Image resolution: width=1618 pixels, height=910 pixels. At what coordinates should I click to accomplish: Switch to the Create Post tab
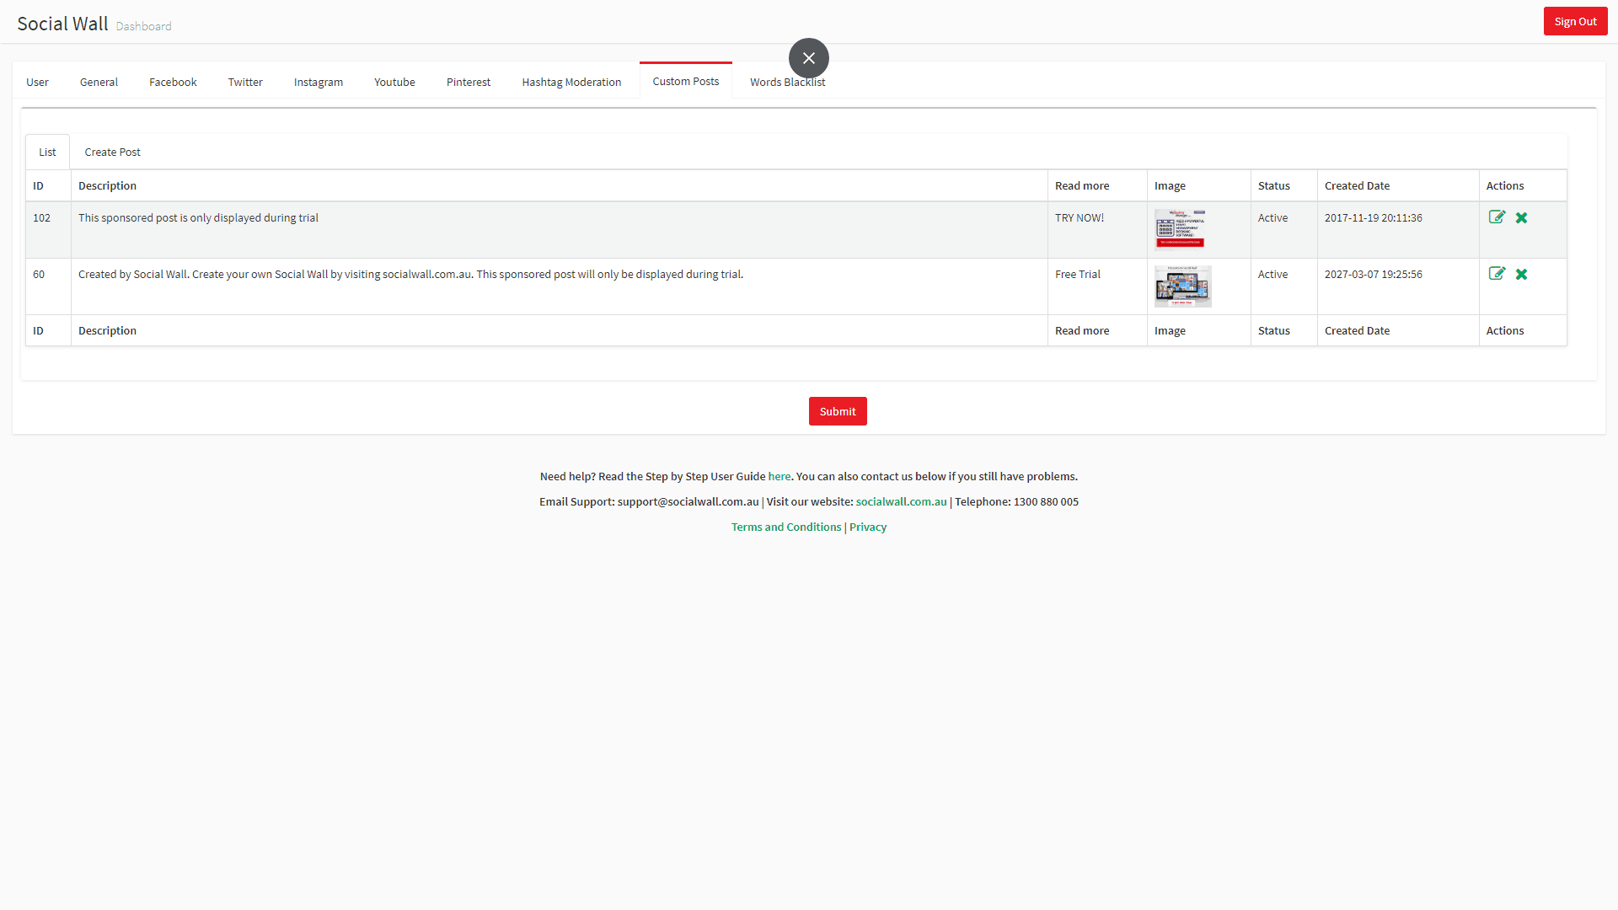(x=112, y=152)
